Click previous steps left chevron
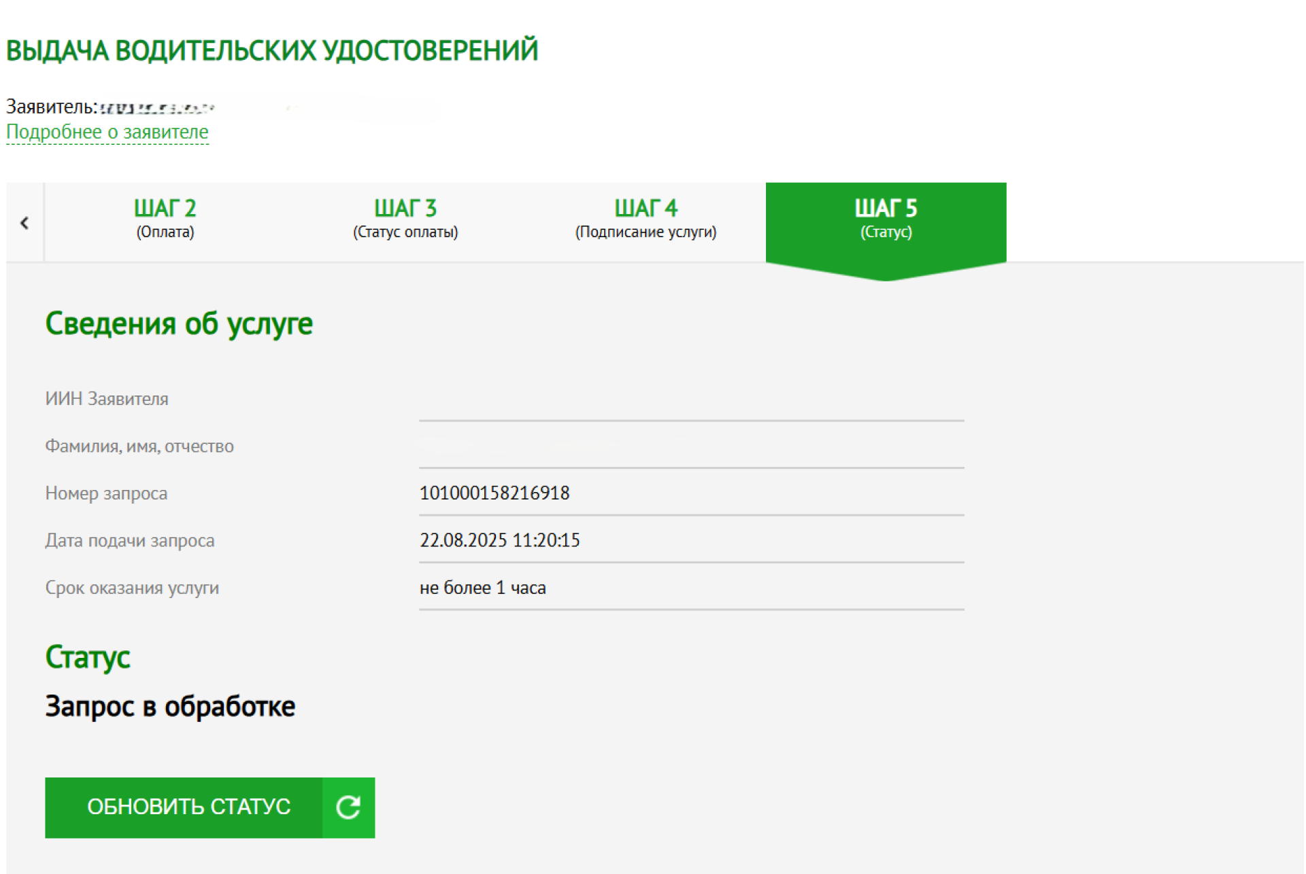1306x874 pixels. tap(24, 222)
